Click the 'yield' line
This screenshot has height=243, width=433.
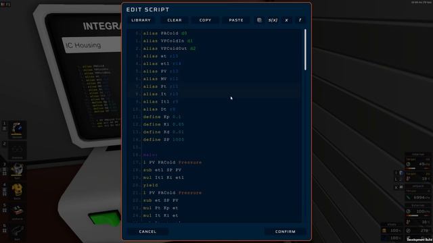[150, 185]
